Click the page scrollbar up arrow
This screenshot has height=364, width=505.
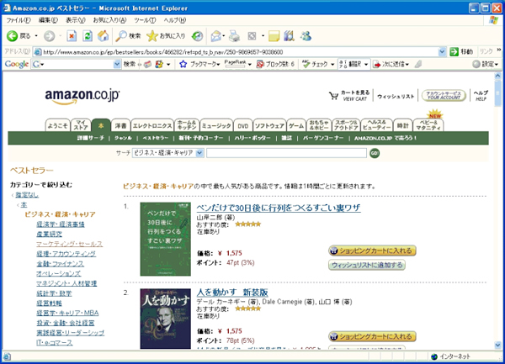tap(498, 76)
